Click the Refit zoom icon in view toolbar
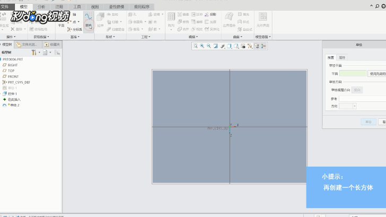Viewport: 386px width, 217px height. point(195,46)
